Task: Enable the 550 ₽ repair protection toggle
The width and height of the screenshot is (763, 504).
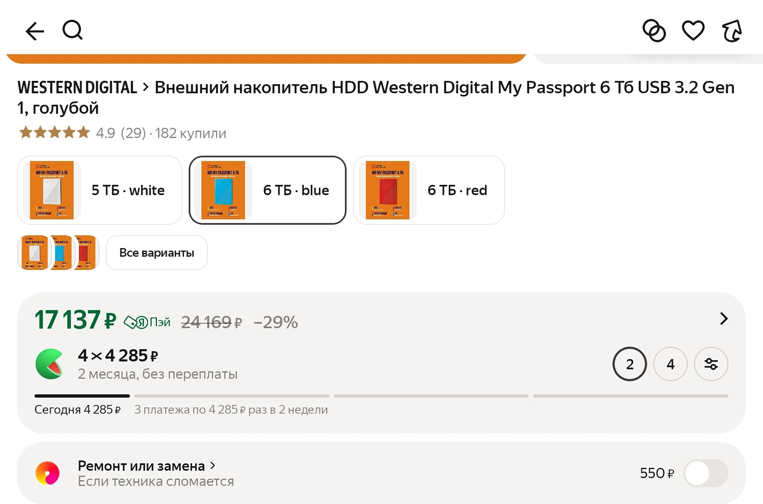Action: [x=705, y=473]
